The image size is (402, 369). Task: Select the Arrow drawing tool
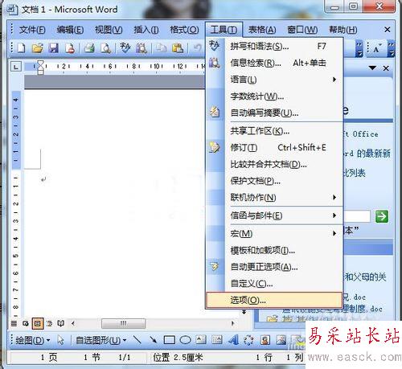tap(153, 340)
